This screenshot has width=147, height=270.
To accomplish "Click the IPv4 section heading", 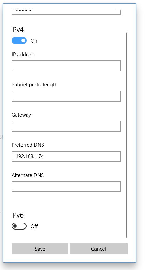I will tap(17, 30).
